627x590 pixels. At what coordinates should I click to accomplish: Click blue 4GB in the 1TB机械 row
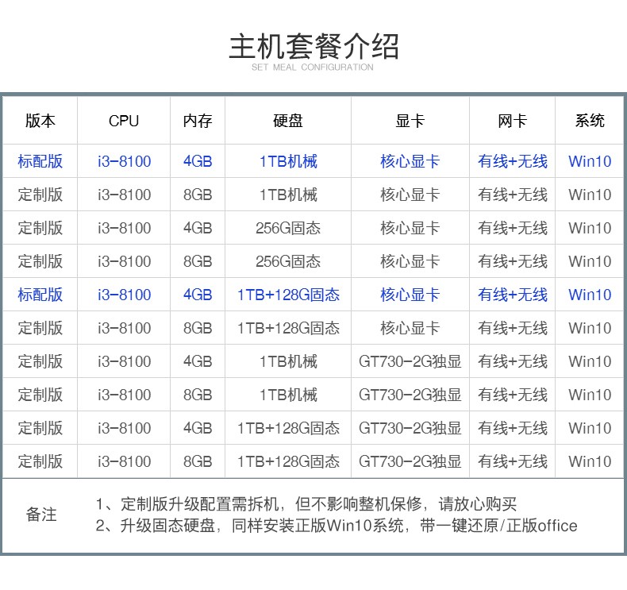(198, 161)
